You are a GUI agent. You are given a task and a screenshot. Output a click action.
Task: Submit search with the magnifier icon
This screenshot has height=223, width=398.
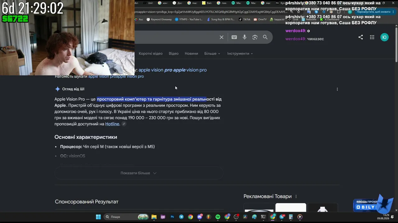265,37
